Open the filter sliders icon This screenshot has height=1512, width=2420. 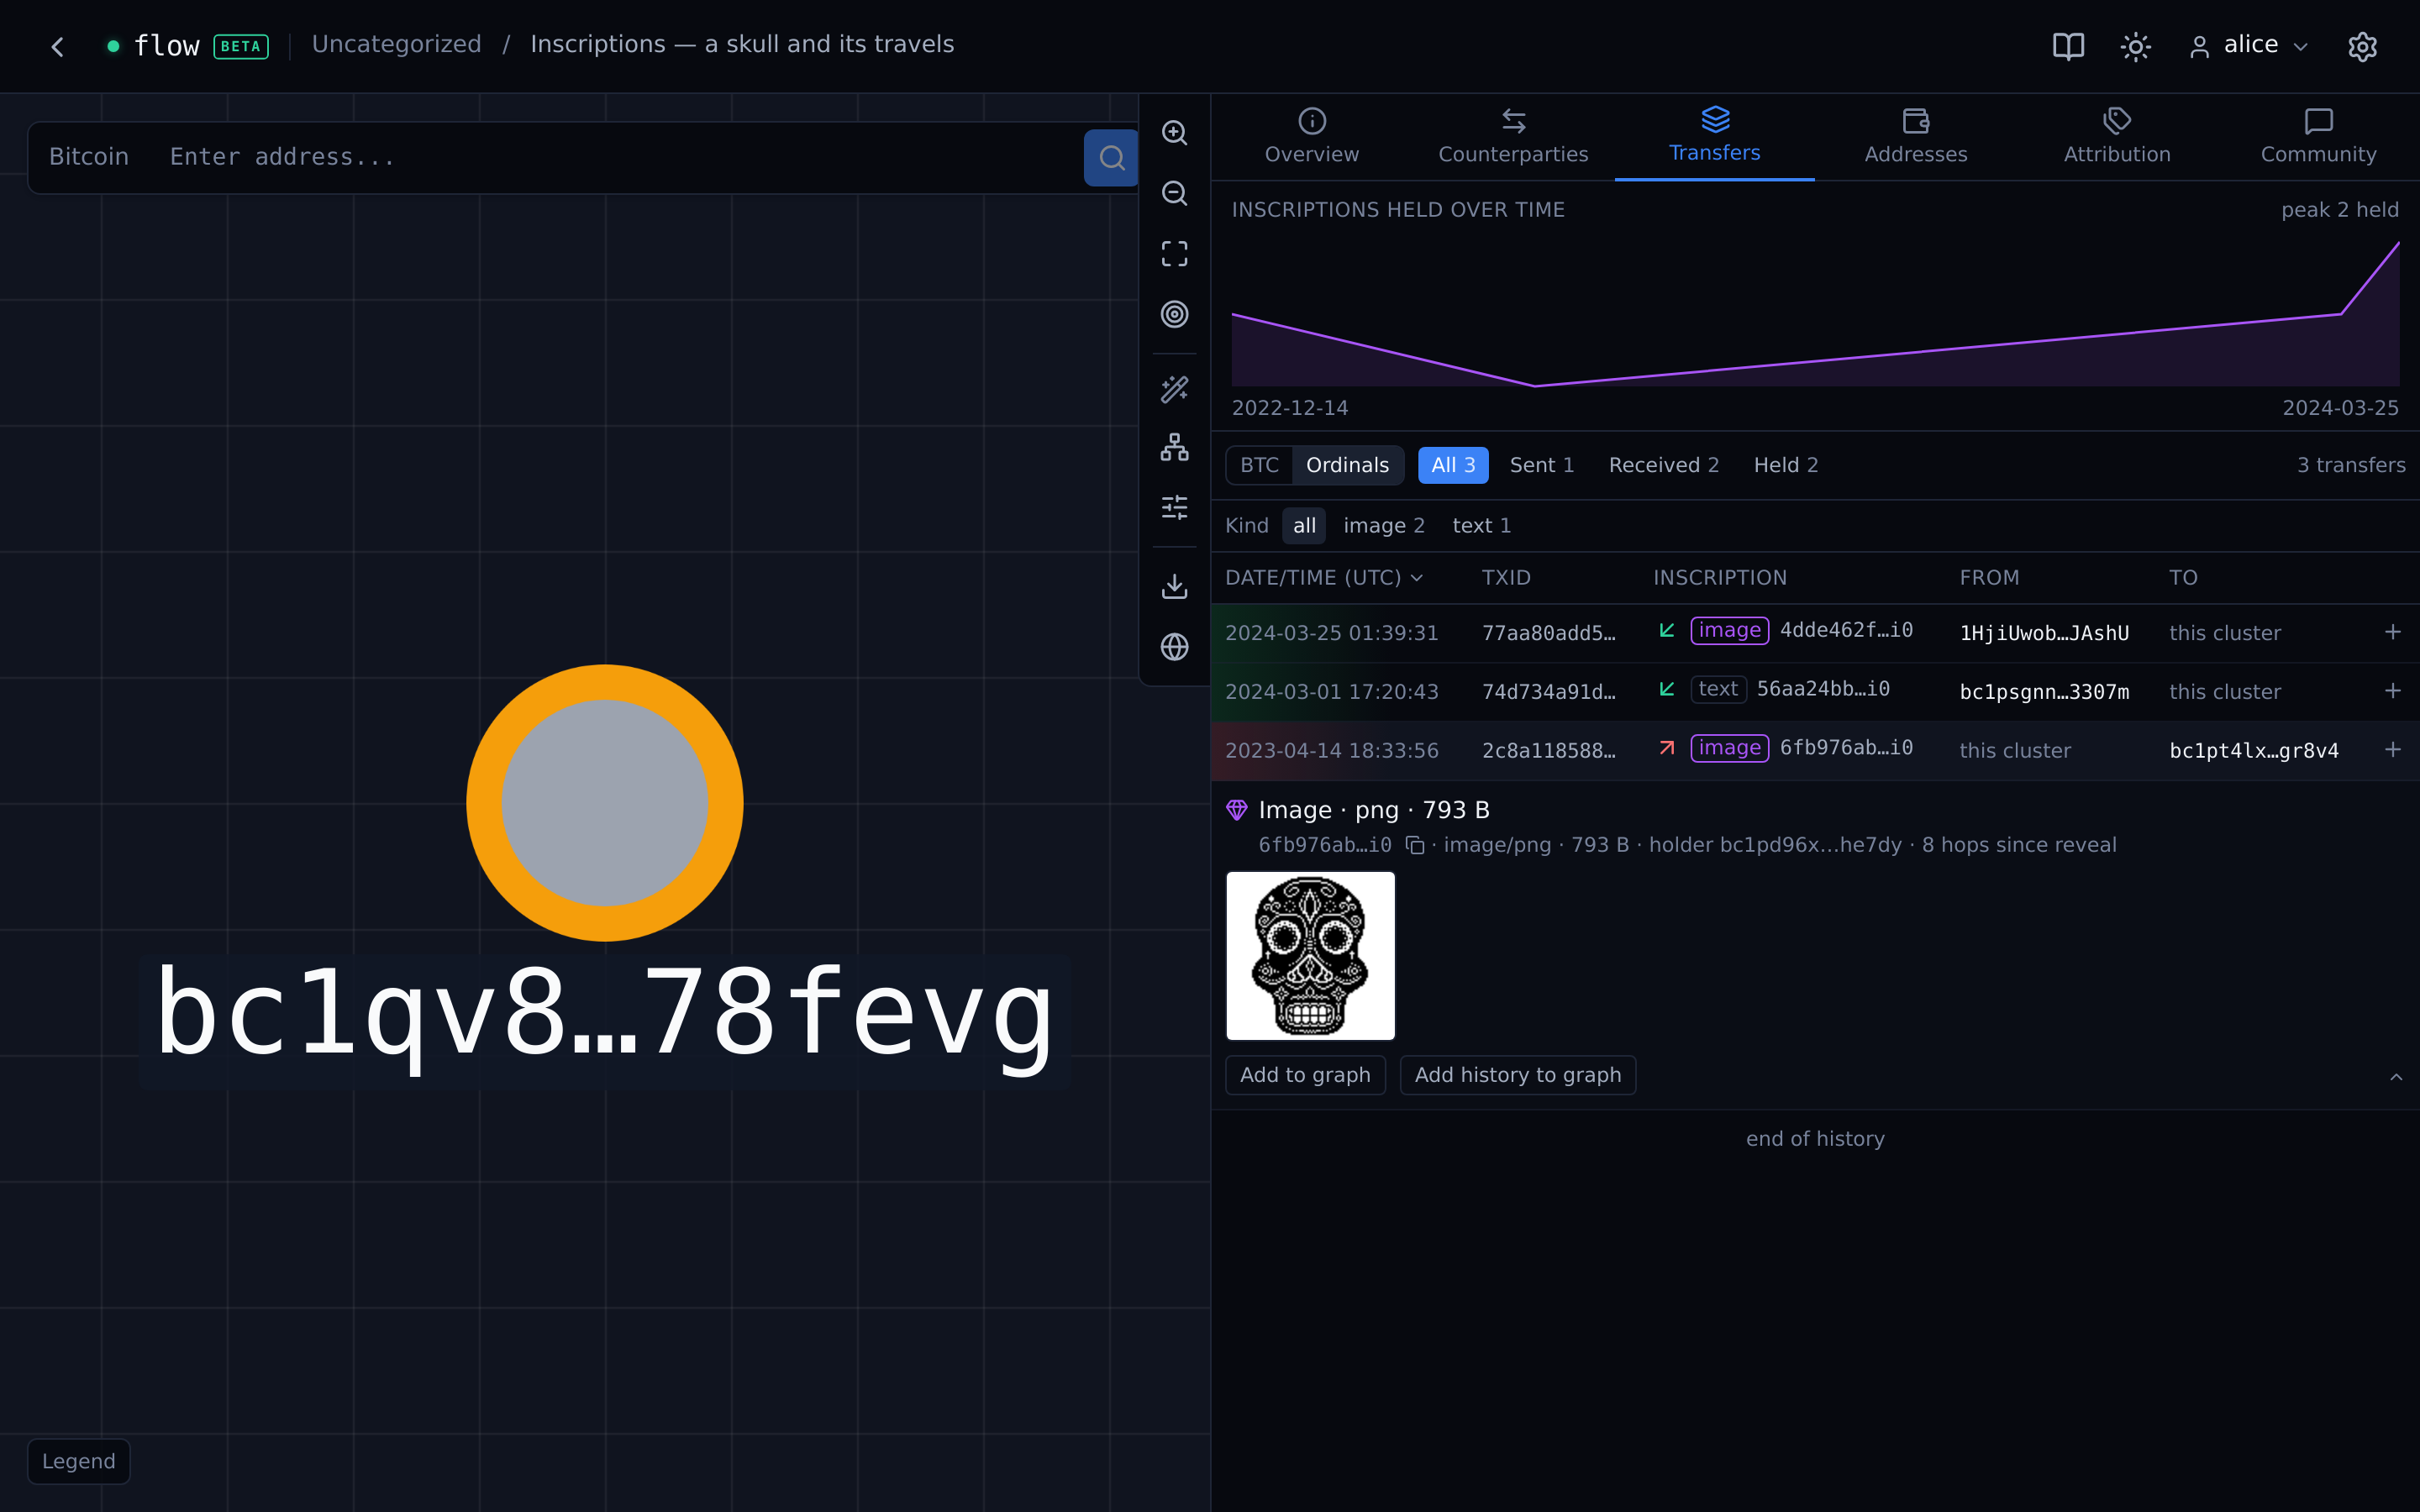[1174, 507]
